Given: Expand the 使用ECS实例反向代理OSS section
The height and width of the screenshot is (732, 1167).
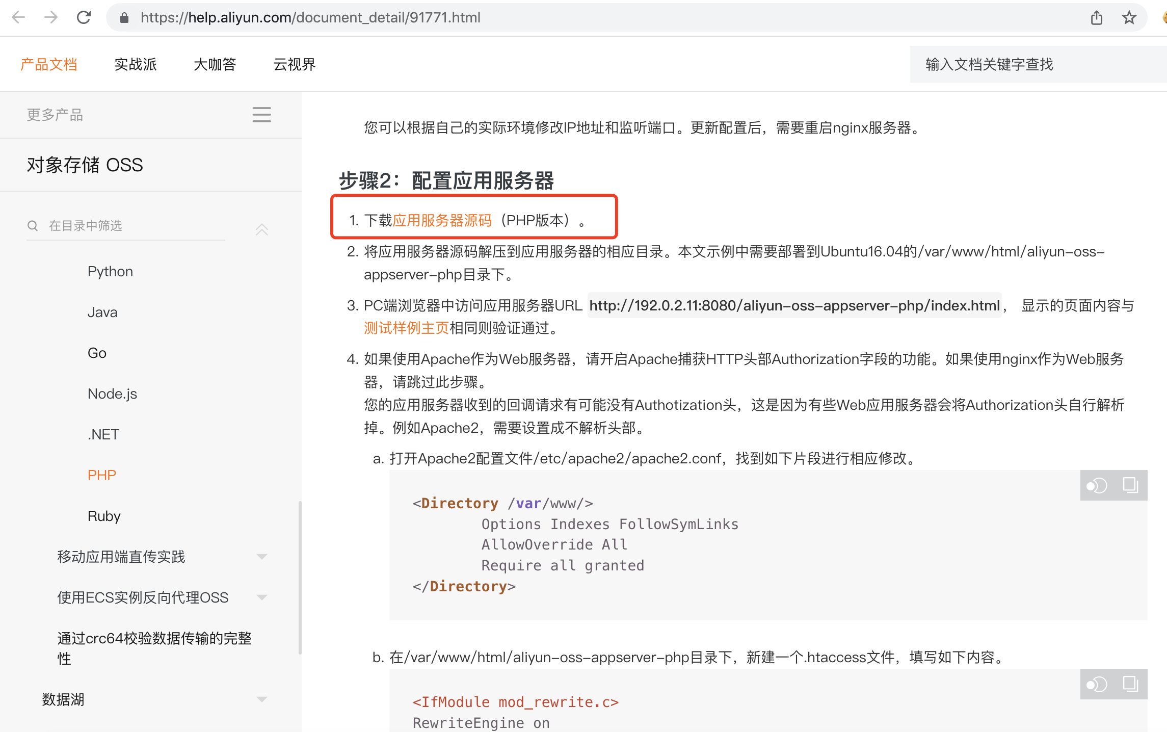Looking at the screenshot, I should pos(261,597).
